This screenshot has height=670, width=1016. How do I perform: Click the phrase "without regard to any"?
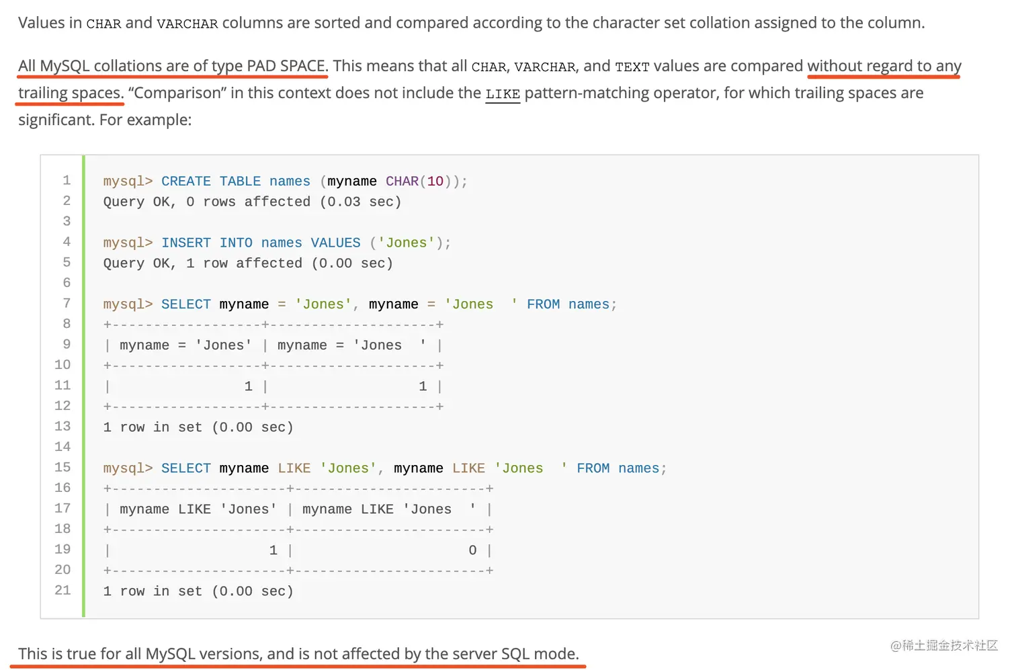pyautogui.click(x=884, y=66)
